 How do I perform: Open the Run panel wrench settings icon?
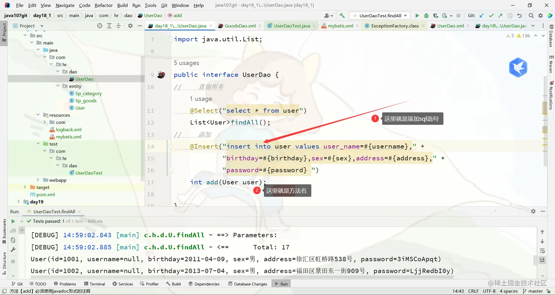pyautogui.click(x=13, y=250)
